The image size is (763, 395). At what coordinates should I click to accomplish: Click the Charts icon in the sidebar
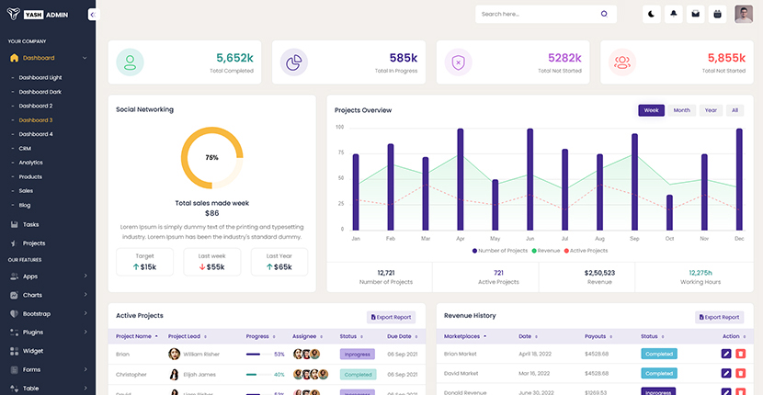tap(14, 295)
